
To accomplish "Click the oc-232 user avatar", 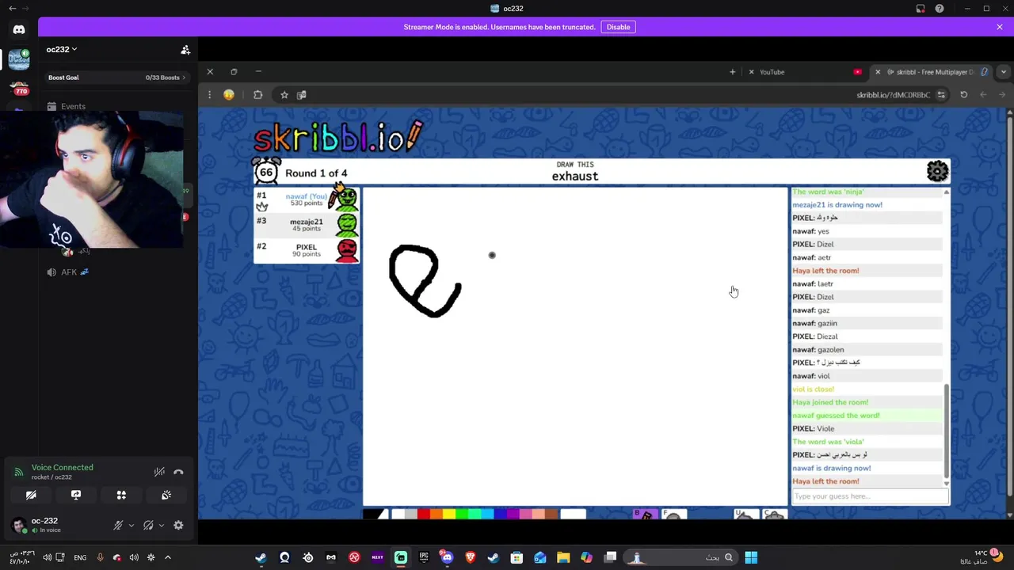I will click(x=19, y=525).
